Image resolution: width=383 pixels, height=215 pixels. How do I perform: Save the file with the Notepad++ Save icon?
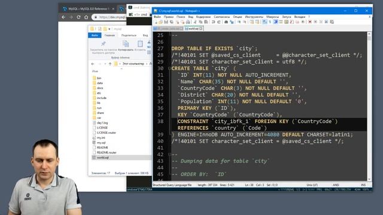click(x=166, y=22)
